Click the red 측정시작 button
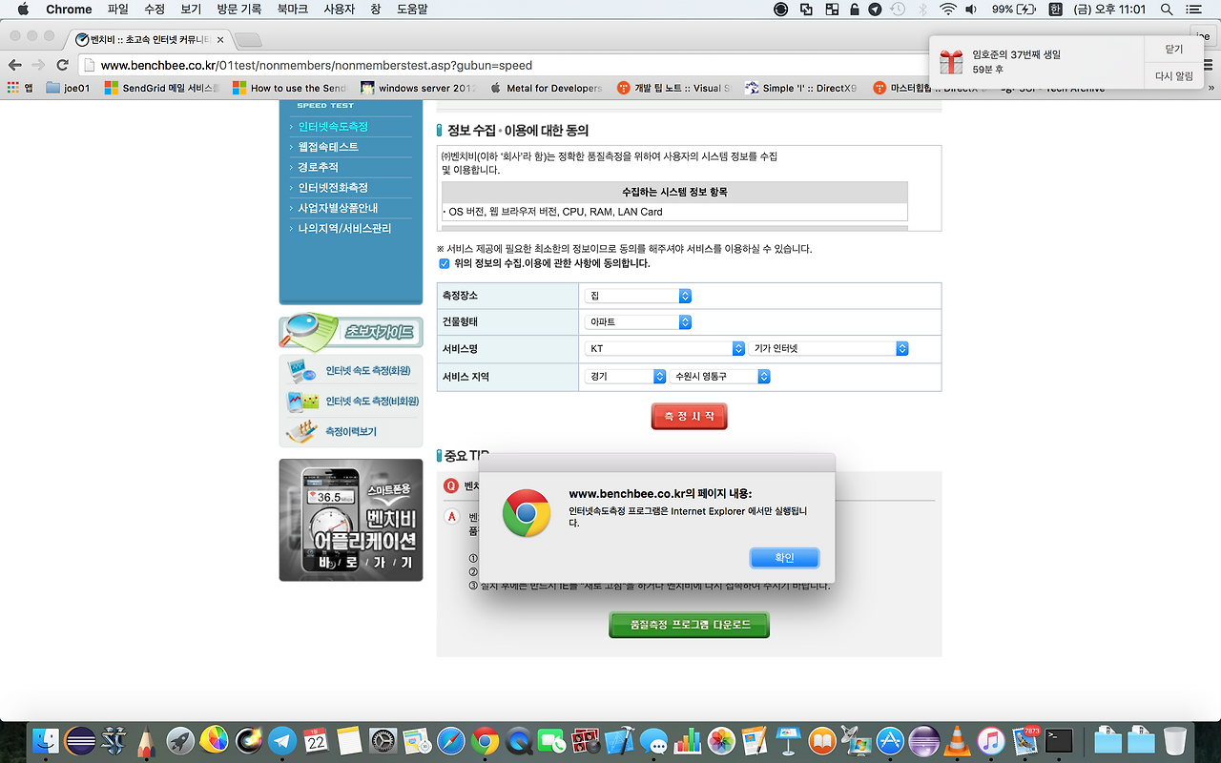 689,417
